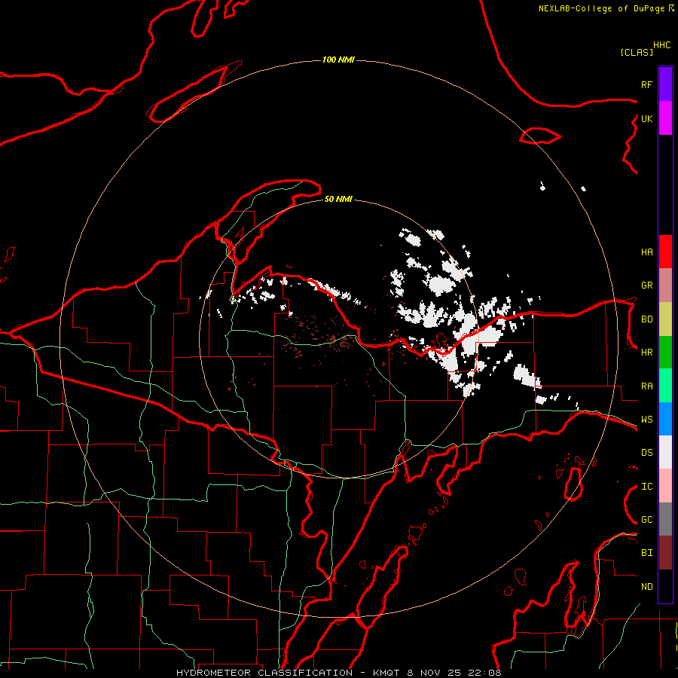Click the BI dark red swatch

[665, 553]
